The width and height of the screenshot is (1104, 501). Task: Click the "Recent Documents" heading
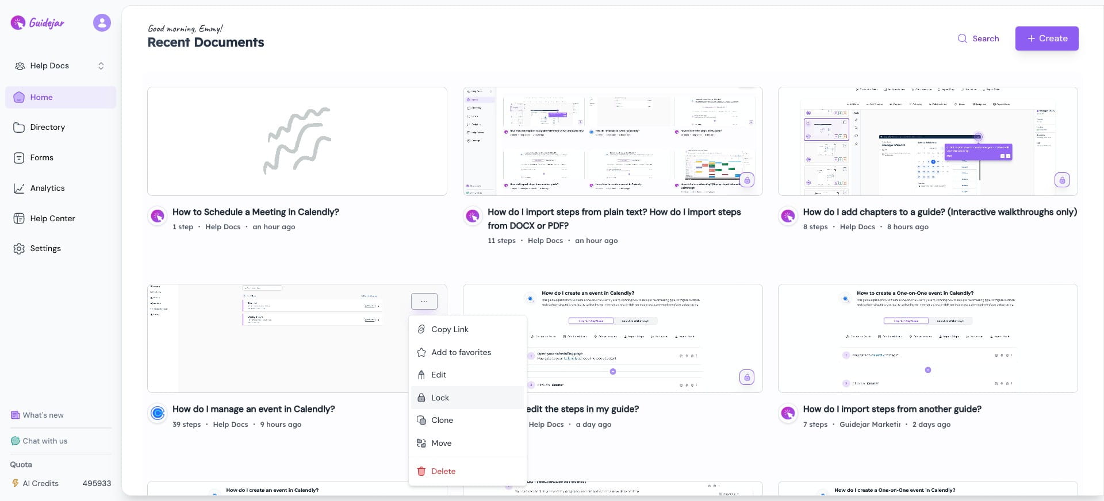(206, 43)
